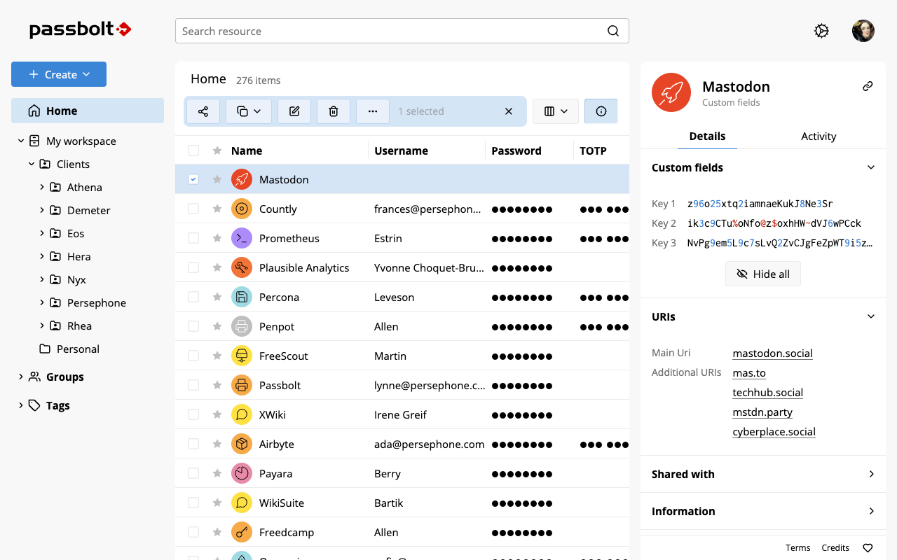The width and height of the screenshot is (897, 560).
Task: Copy the Mastodon resource permalink icon
Action: [868, 86]
